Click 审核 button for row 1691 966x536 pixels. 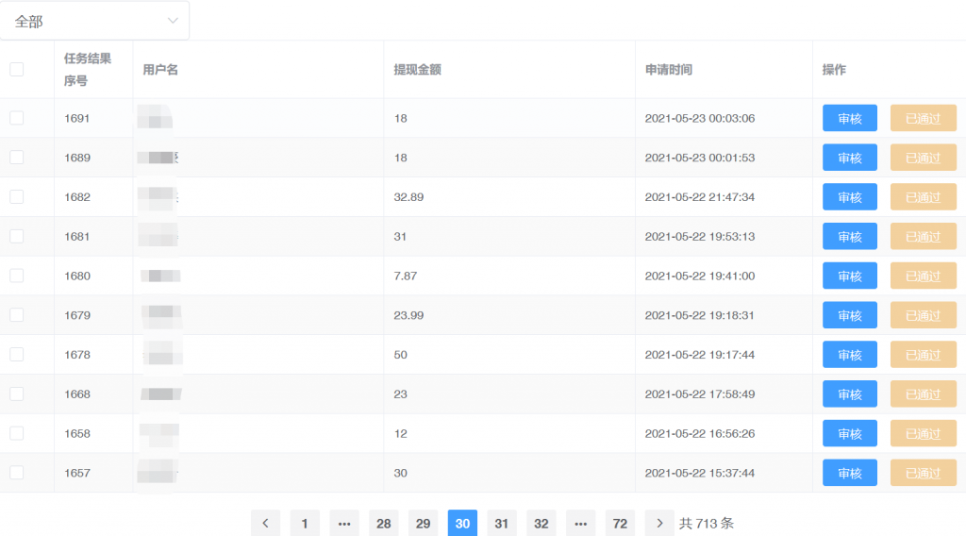(849, 118)
